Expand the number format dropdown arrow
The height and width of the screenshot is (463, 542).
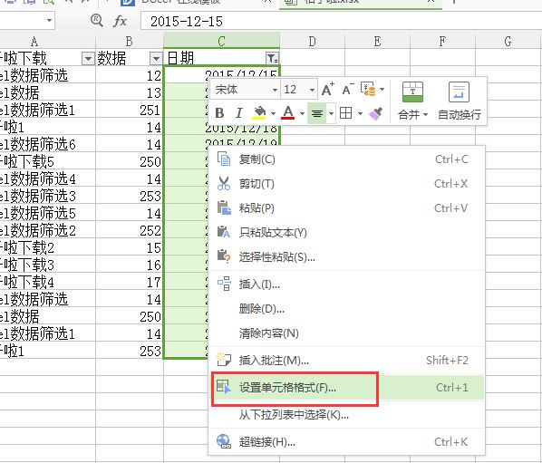382,89
